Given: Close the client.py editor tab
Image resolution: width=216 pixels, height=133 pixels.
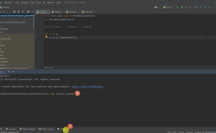Looking at the screenshot, I should click(x=94, y=12).
